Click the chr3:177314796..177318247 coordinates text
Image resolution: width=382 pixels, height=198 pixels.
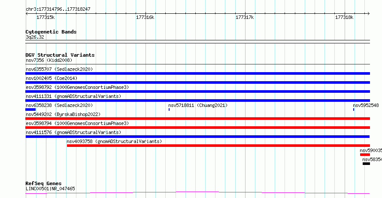coord(58,9)
